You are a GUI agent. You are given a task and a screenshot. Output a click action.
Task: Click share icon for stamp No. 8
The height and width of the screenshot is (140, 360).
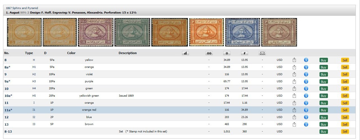(294, 60)
